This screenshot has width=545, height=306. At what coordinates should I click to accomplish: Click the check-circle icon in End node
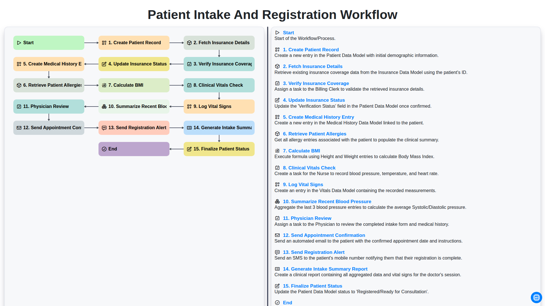click(104, 149)
